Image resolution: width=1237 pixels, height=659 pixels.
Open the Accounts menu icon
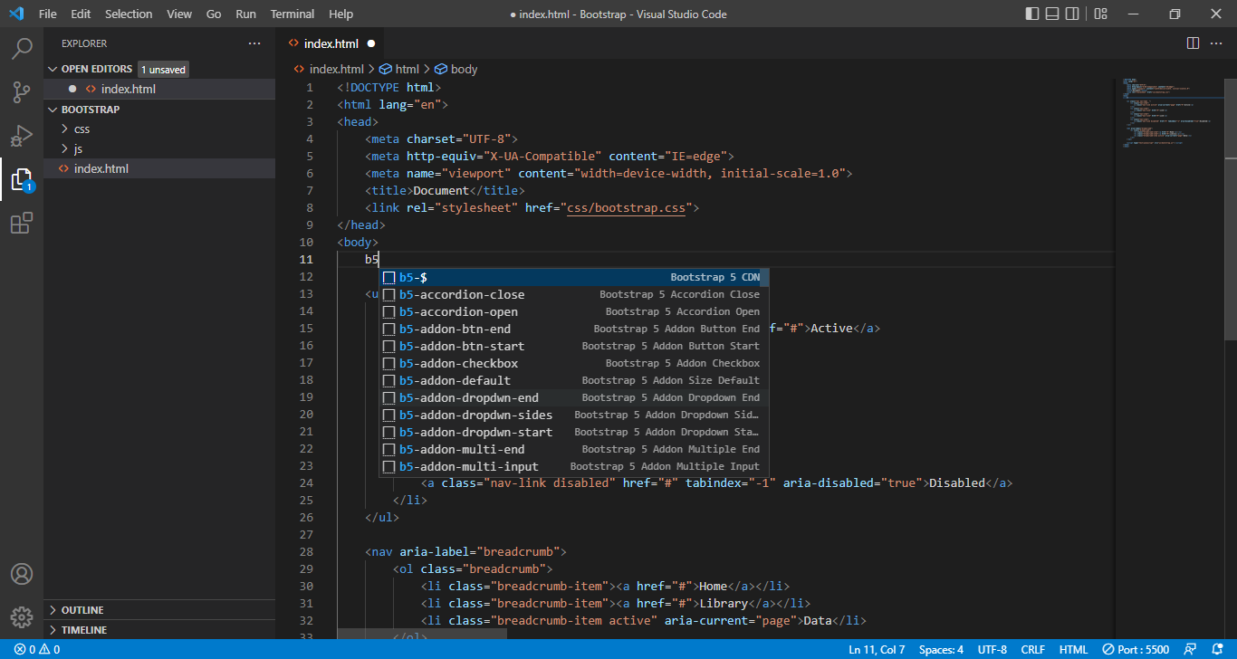click(22, 574)
